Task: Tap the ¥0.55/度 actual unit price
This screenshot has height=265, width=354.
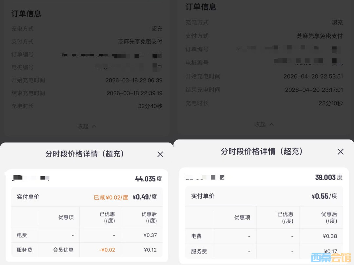Action: pyautogui.click(x=324, y=196)
